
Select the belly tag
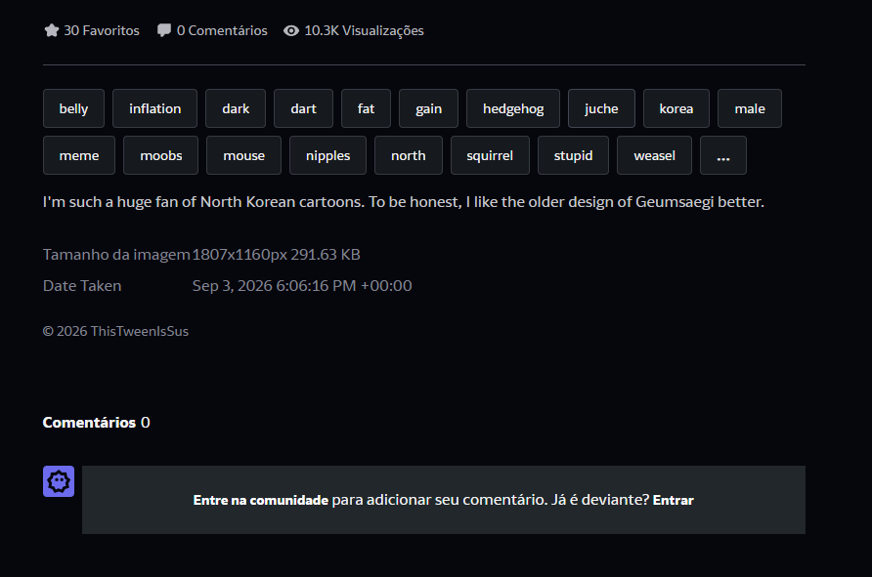73,108
